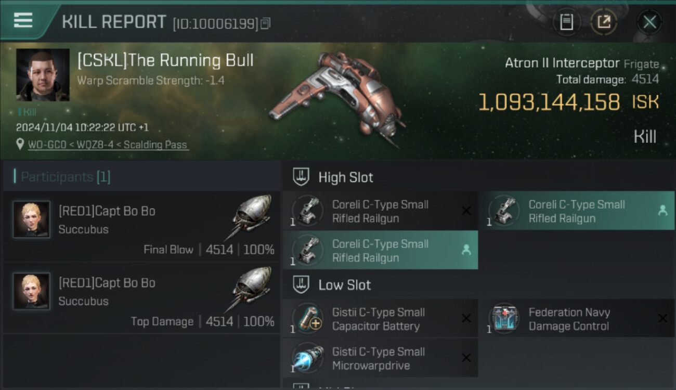Select highlighted Coreli C-Type Railgun on left
Image resolution: width=676 pixels, height=390 pixels.
(380, 250)
